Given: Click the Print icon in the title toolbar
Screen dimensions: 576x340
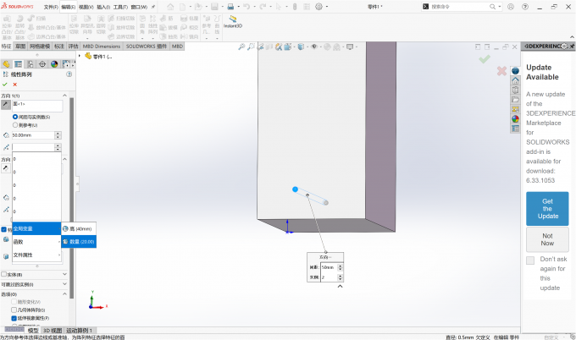Looking at the screenshot, I should [x=230, y=7].
